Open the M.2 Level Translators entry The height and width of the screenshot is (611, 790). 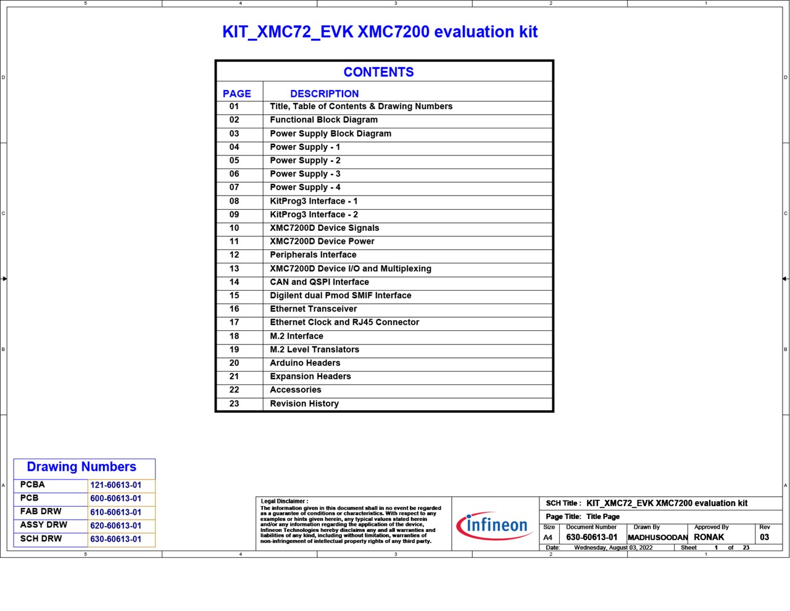click(x=314, y=349)
